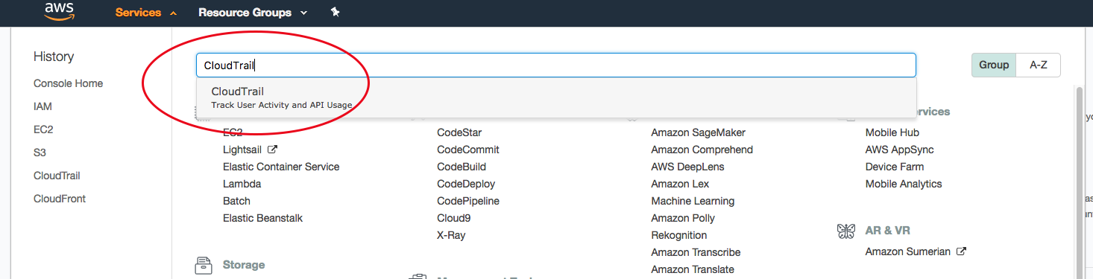Click the pin shortcuts icon in navbar
The image size is (1093, 279).
coord(336,13)
